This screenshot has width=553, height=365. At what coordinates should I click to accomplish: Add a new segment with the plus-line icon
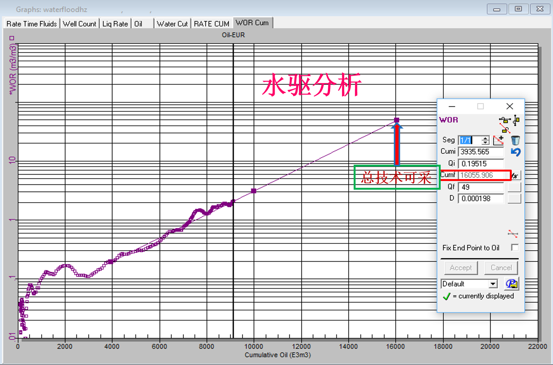point(499,140)
